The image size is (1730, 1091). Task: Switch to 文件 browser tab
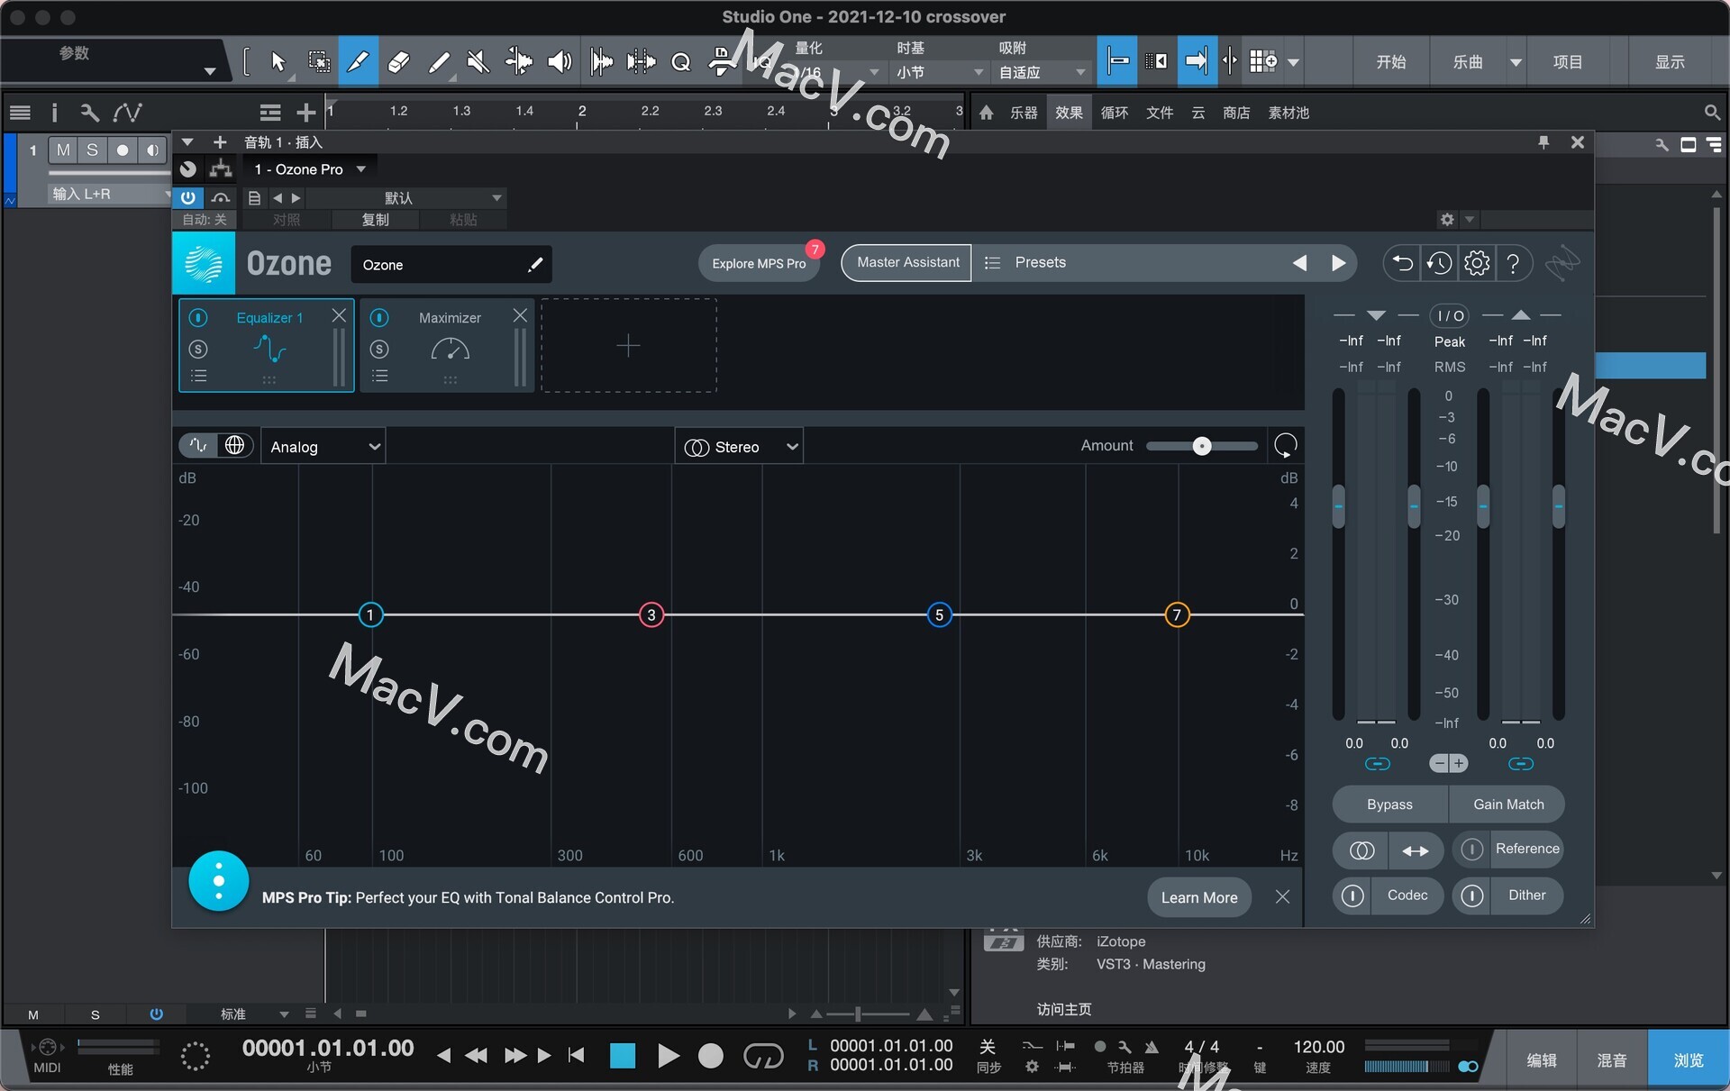pyautogui.click(x=1160, y=113)
